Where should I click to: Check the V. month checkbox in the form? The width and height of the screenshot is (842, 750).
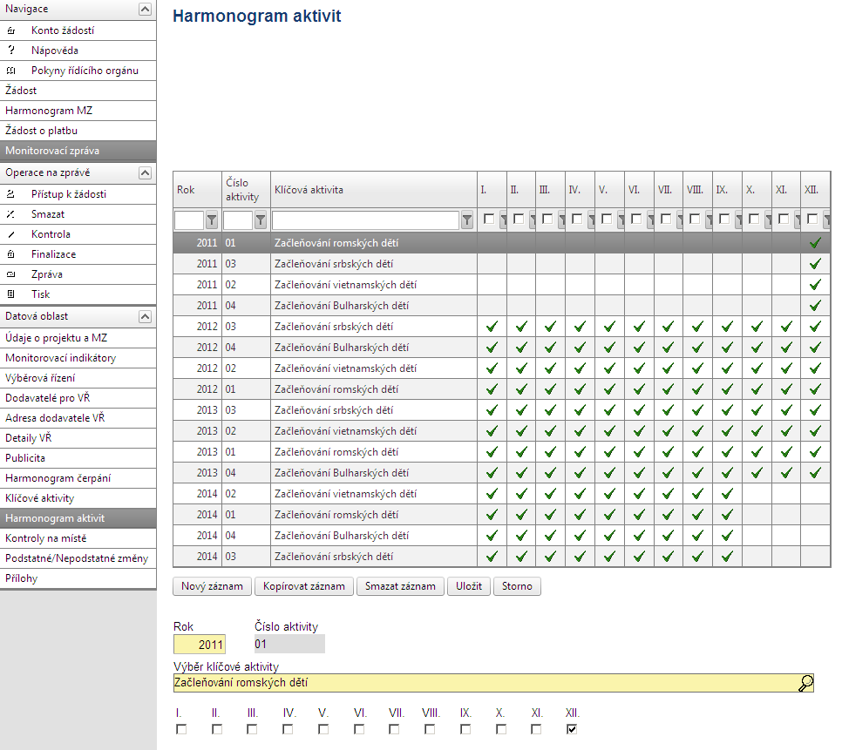(x=323, y=730)
